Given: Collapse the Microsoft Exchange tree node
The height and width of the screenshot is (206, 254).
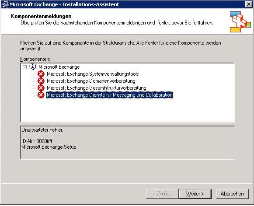Looking at the screenshot, I should point(24,67).
